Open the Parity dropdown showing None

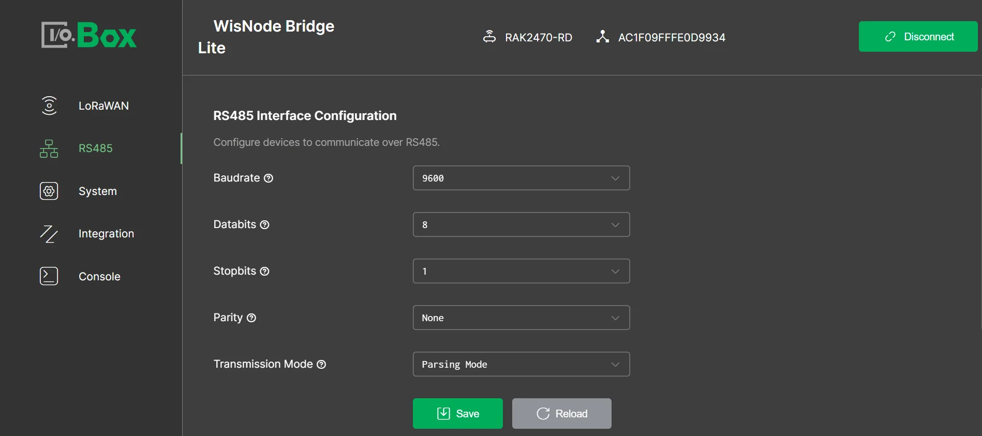coord(521,318)
